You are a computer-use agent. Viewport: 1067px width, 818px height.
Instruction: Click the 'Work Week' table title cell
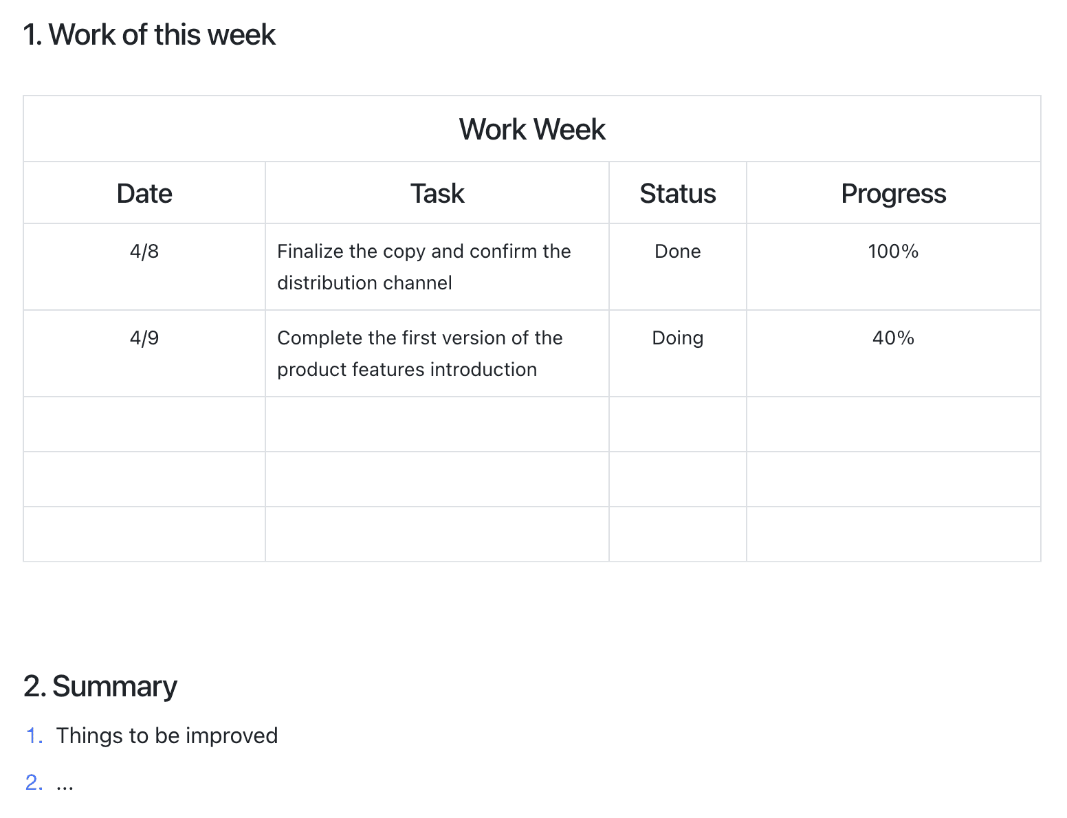[x=531, y=129]
